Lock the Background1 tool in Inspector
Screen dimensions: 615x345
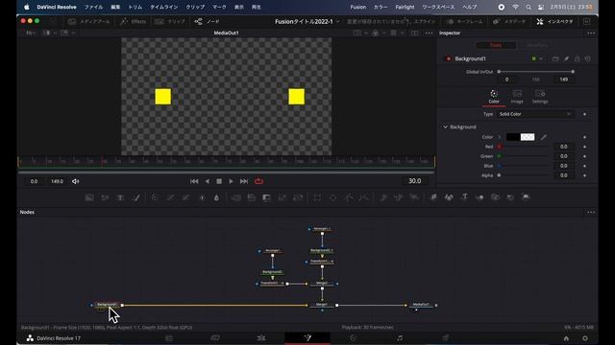577,58
